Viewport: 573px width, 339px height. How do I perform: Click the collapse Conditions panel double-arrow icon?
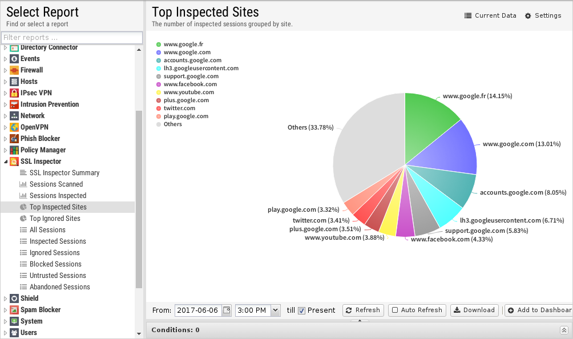point(564,330)
